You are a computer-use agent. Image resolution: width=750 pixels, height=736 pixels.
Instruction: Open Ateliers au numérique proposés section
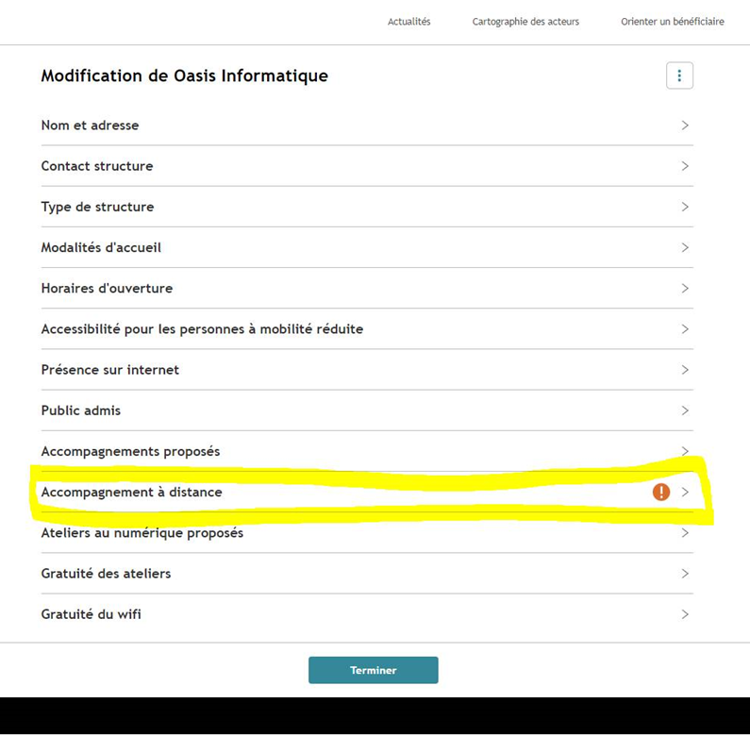point(367,532)
